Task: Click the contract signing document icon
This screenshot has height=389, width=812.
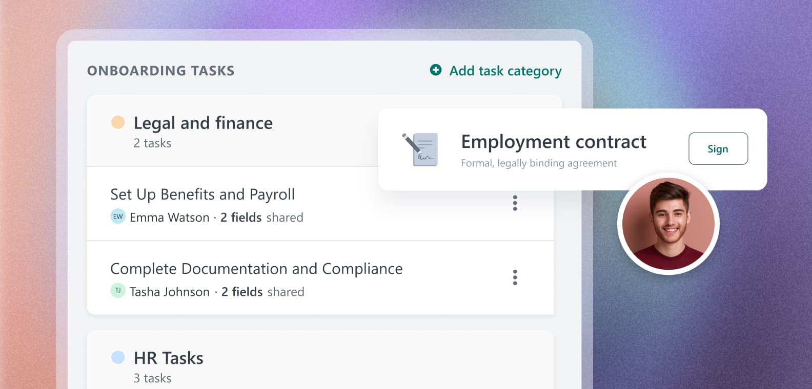Action: (421, 149)
